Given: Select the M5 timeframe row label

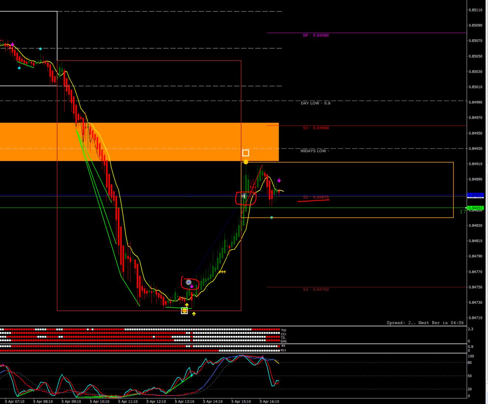Looking at the screenshot, I should click(283, 346).
